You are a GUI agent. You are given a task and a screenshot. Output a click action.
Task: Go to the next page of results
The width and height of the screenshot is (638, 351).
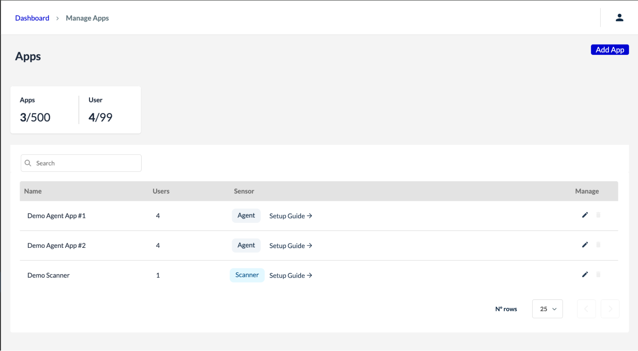point(610,309)
